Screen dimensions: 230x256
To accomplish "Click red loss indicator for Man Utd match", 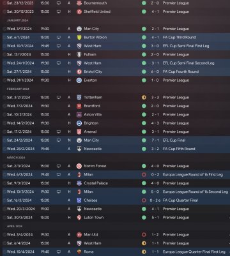I will 144,235.
